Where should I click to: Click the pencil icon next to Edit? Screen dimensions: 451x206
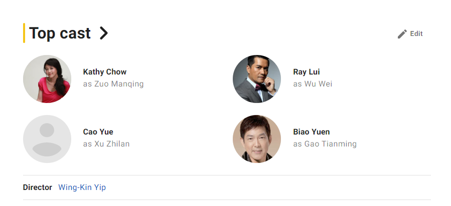pyautogui.click(x=402, y=34)
